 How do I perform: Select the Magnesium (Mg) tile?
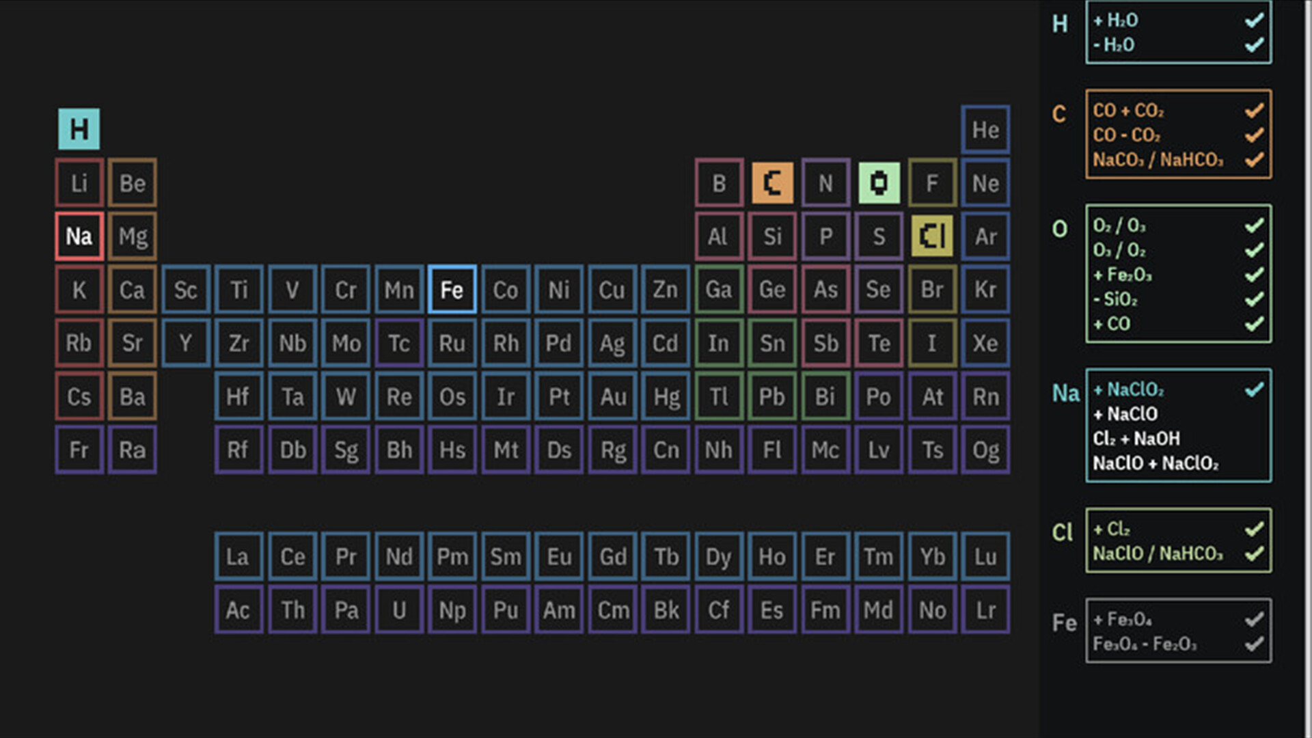[x=132, y=236]
